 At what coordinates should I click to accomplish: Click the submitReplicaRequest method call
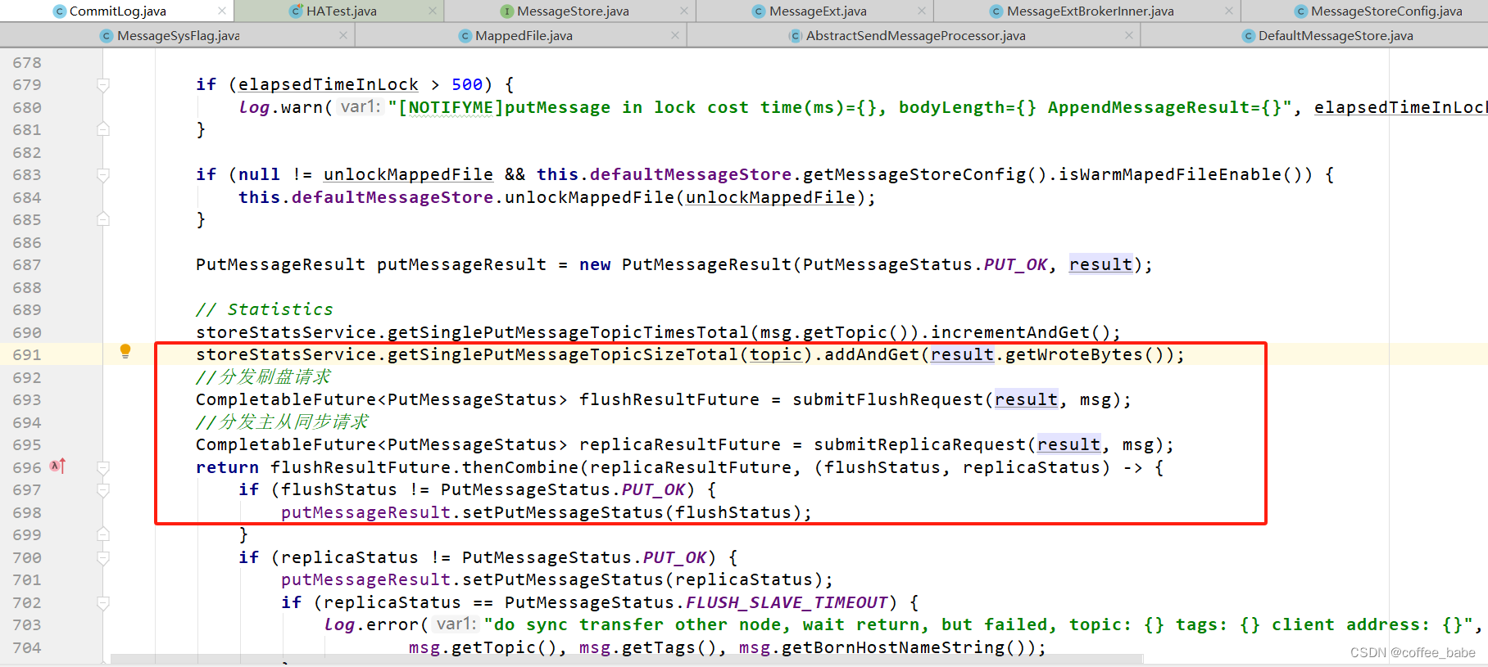pyautogui.click(x=920, y=444)
